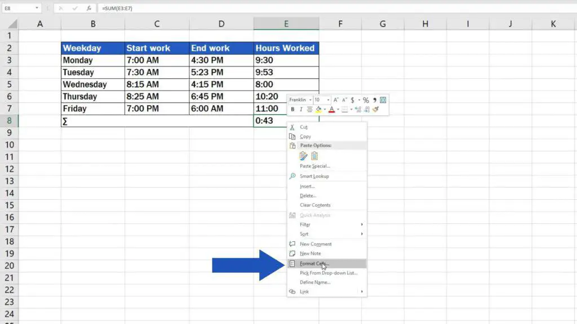Add a New Note from context menu
This screenshot has width=577, height=324.
[x=327, y=254]
